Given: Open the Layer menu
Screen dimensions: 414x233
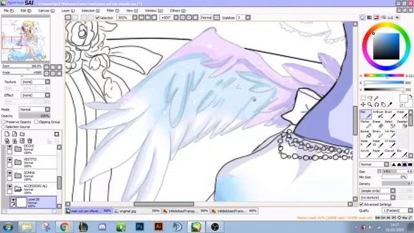Looking at the screenshot, I should tap(68, 10).
